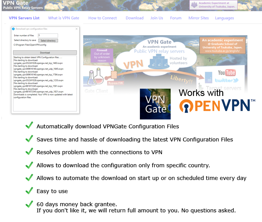Select log entry opengw.net_tcp_1463.ovpn
This screenshot has width=262, height=222.
tap(38, 63)
